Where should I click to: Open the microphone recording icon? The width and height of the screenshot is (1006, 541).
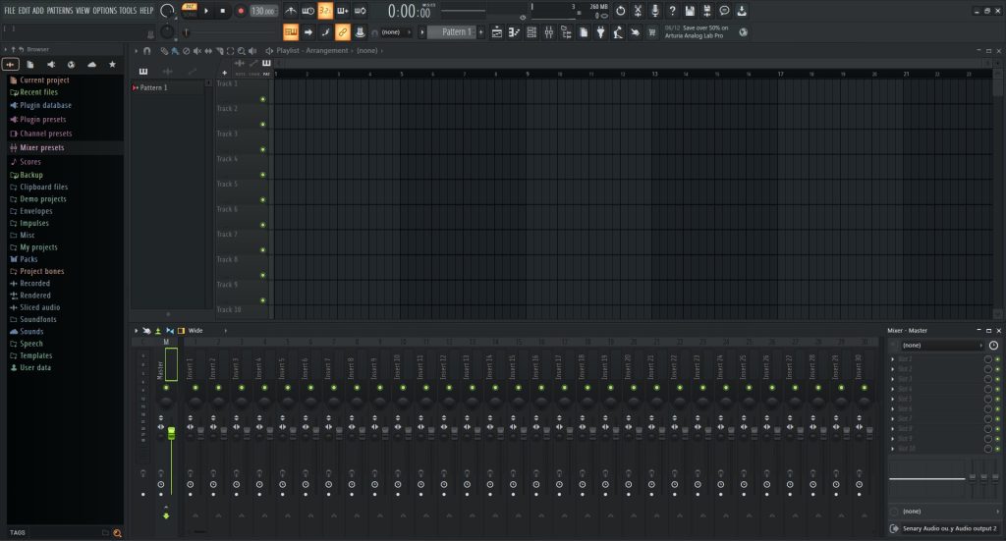tap(654, 11)
